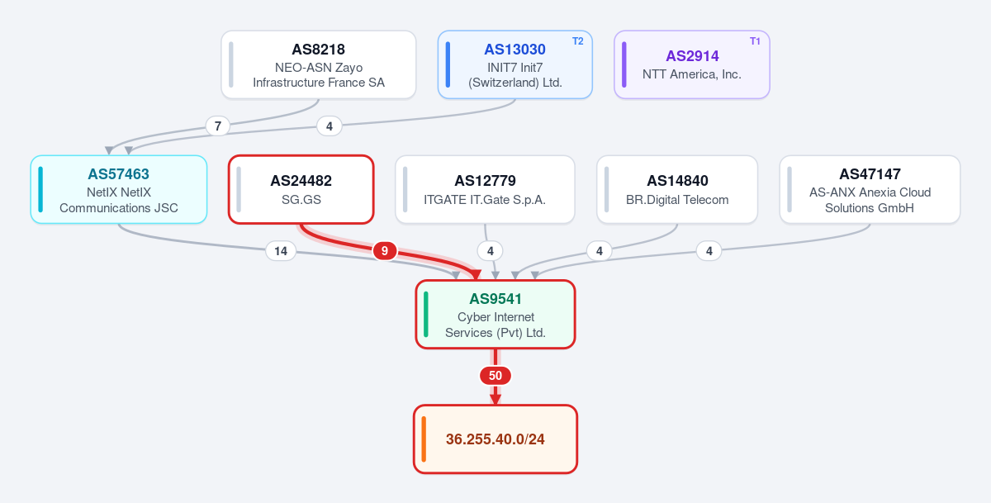The image size is (991, 503).
Task: Click the badge 4 on AS13030 edge
Action: pyautogui.click(x=330, y=126)
